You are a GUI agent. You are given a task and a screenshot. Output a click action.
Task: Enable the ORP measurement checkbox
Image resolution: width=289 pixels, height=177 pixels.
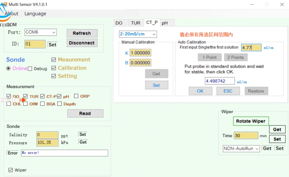(76, 96)
